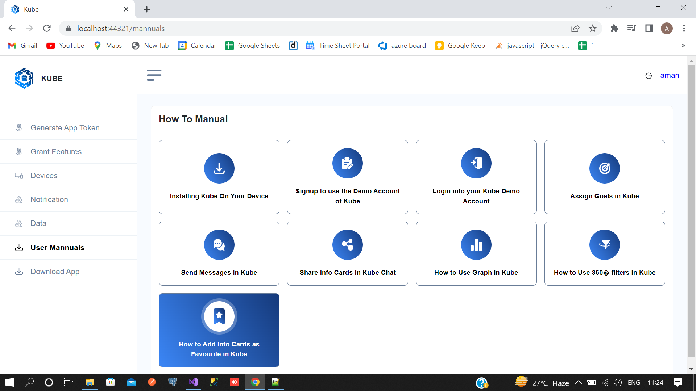The width and height of the screenshot is (696, 391).
Task: Reload the page with the refresh icon
Action: (47, 28)
